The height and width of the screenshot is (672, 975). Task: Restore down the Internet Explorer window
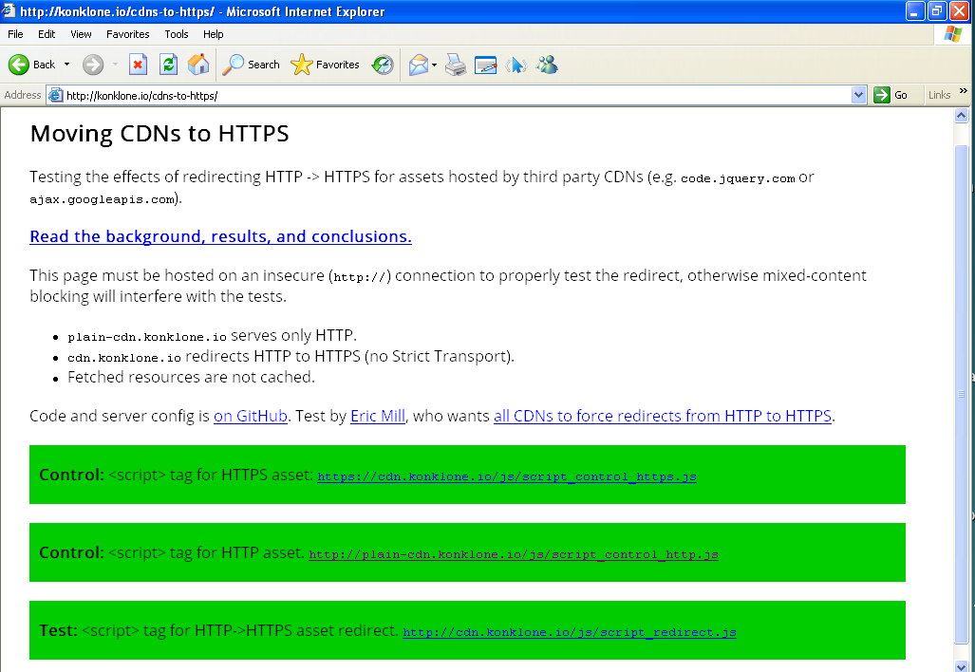click(937, 11)
